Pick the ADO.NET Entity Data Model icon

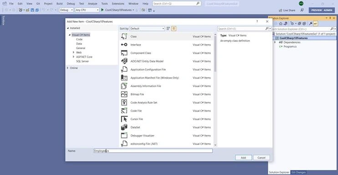point(124,61)
